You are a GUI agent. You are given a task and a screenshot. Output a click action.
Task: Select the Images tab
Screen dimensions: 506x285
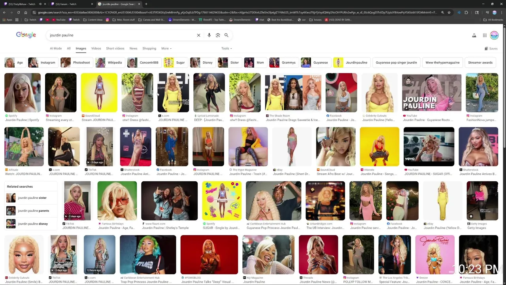[81, 48]
